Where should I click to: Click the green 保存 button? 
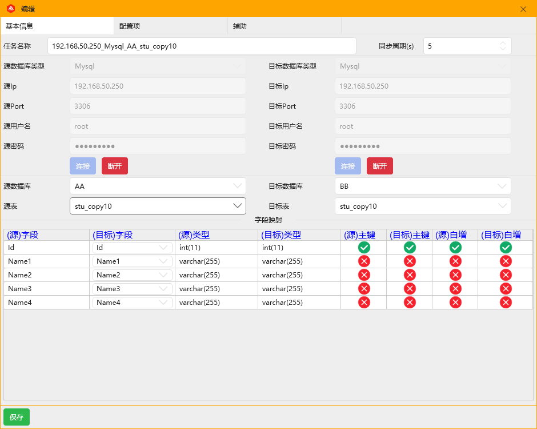click(x=17, y=417)
